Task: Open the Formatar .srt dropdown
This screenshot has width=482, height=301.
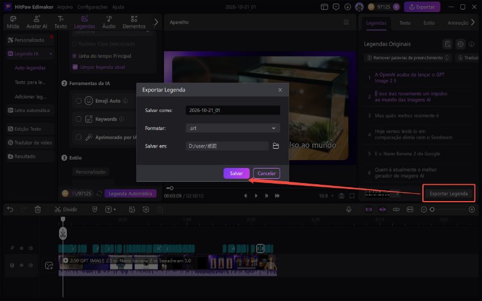Action: pyautogui.click(x=233, y=128)
